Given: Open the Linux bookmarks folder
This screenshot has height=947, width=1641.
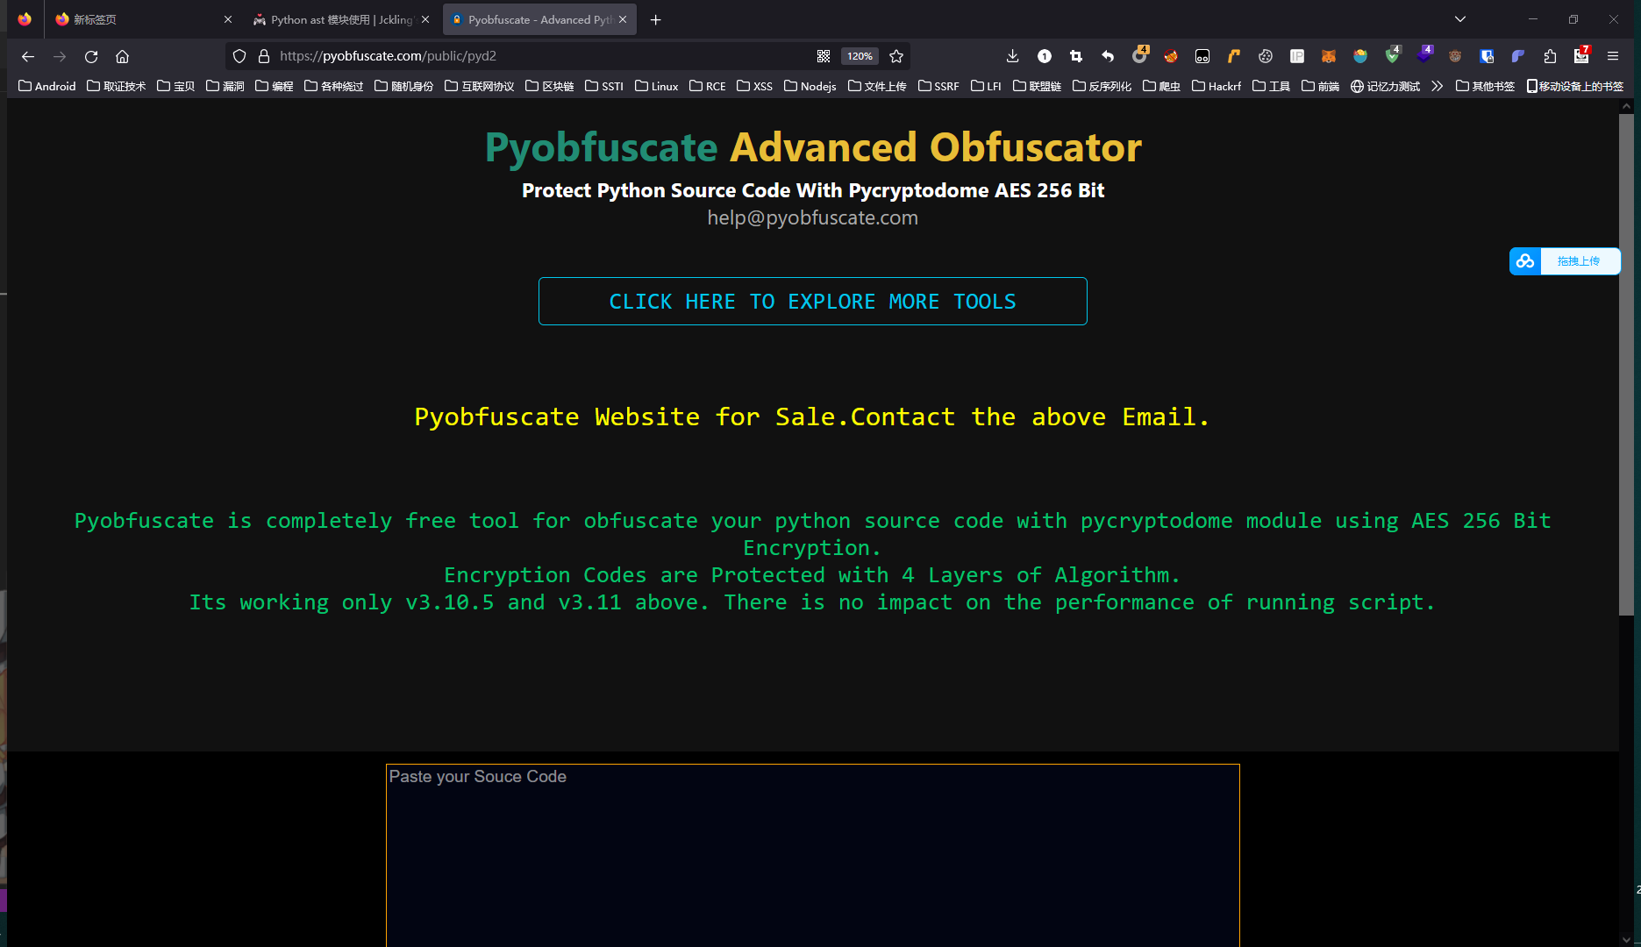Looking at the screenshot, I should pos(657,86).
